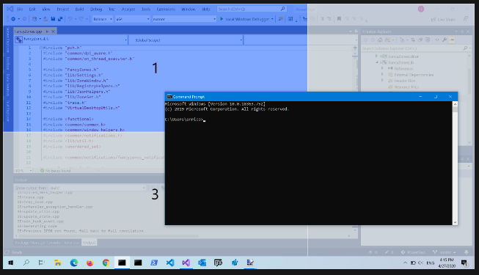Viewport: 479px width, 275px height.
Task: Click the Visual Studio search box
Action: 252,9
